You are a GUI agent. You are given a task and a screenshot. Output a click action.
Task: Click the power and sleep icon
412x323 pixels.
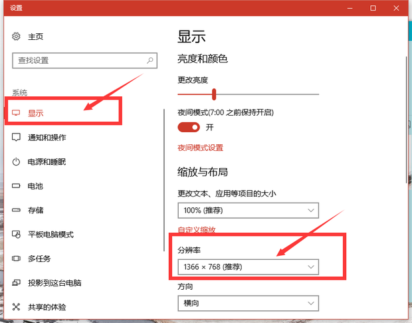coord(16,161)
